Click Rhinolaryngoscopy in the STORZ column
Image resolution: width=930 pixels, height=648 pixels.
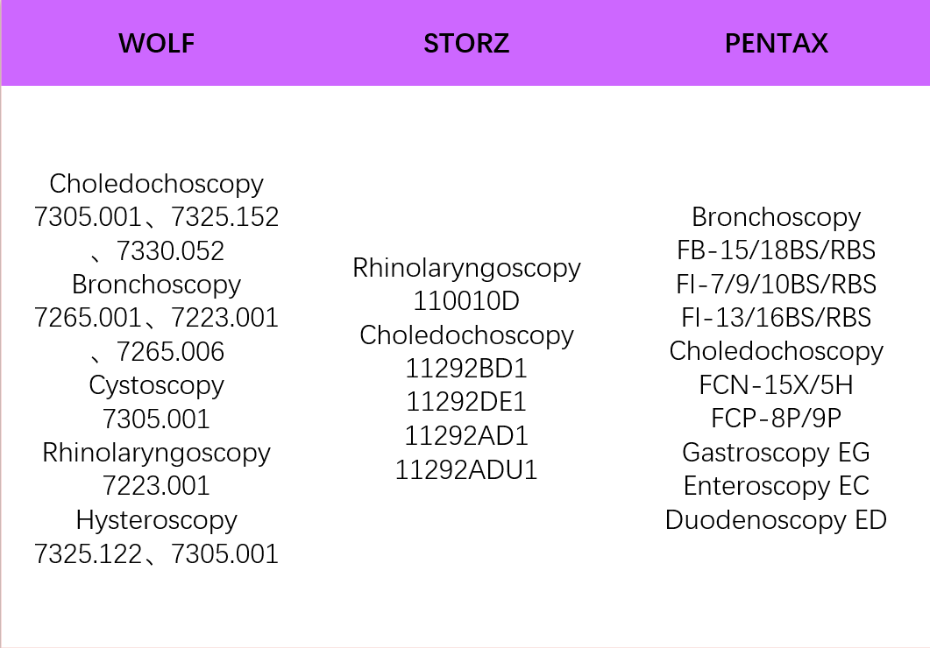(466, 268)
